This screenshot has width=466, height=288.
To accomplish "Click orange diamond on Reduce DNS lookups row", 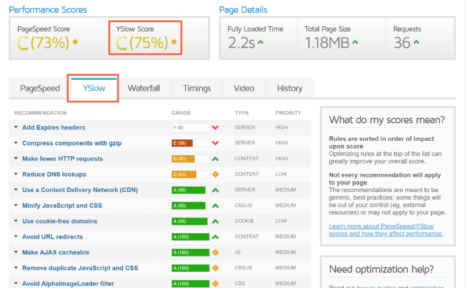I will coord(215,175).
